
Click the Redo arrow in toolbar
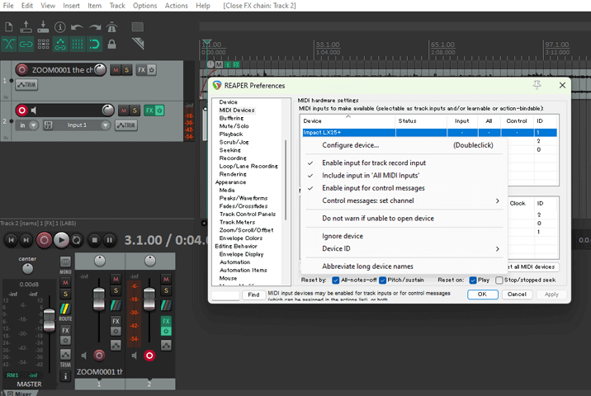(95, 27)
